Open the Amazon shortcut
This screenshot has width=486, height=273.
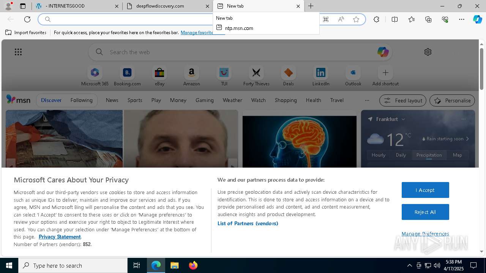[191, 76]
